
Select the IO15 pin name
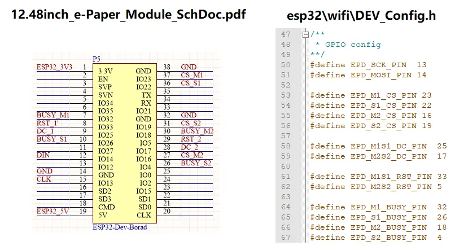tap(143, 191)
